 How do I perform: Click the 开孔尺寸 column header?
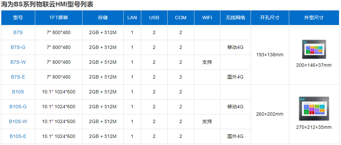coord(270,18)
